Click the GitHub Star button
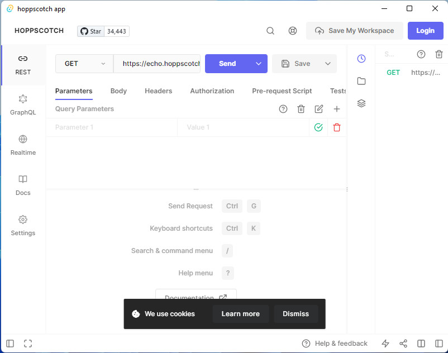The height and width of the screenshot is (353, 448). tap(91, 31)
